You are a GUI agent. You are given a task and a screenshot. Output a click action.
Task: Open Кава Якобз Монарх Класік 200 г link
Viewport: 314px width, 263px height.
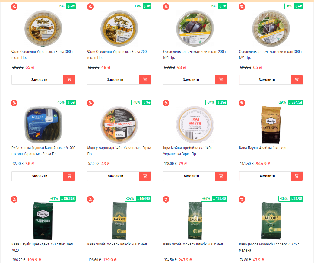[x=118, y=244]
